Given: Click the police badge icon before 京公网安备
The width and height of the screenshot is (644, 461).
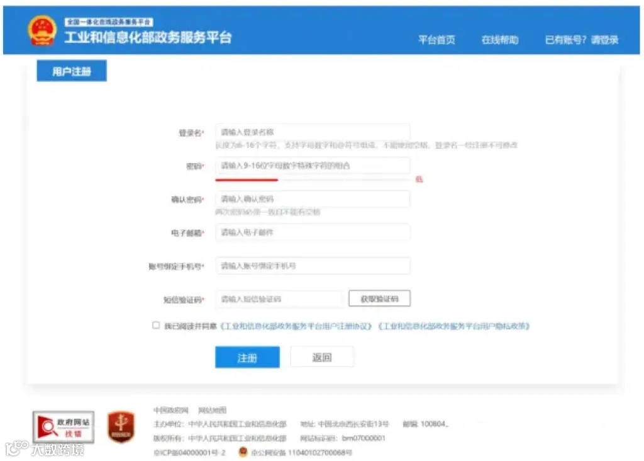Looking at the screenshot, I should pyautogui.click(x=243, y=452).
